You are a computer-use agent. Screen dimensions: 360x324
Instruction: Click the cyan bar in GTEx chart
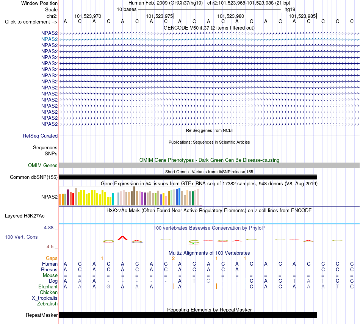coord(113,199)
